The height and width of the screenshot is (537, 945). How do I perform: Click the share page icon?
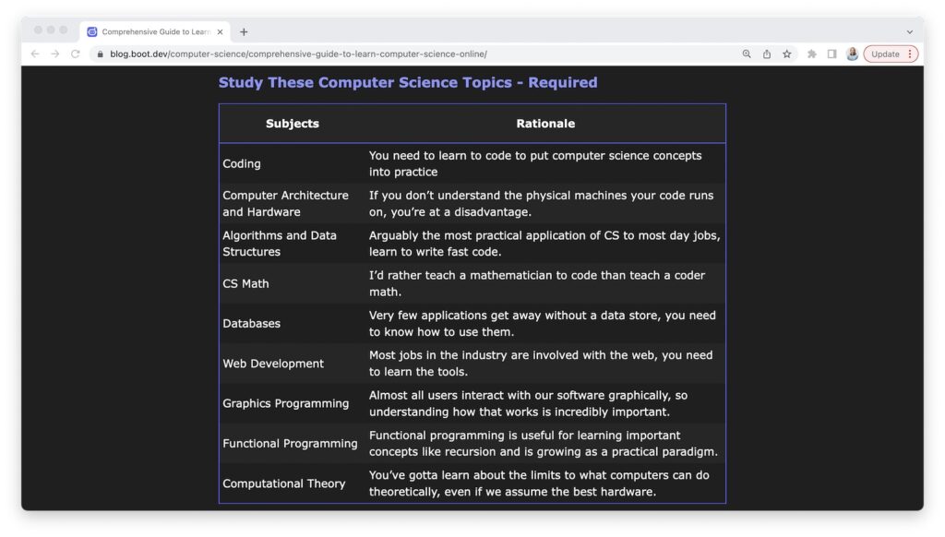767,54
